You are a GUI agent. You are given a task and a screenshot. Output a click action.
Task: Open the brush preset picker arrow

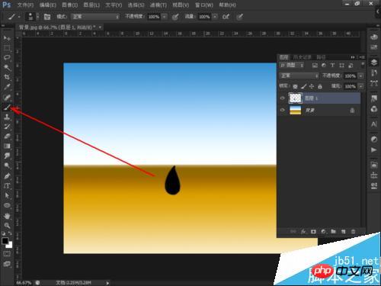pos(37,17)
